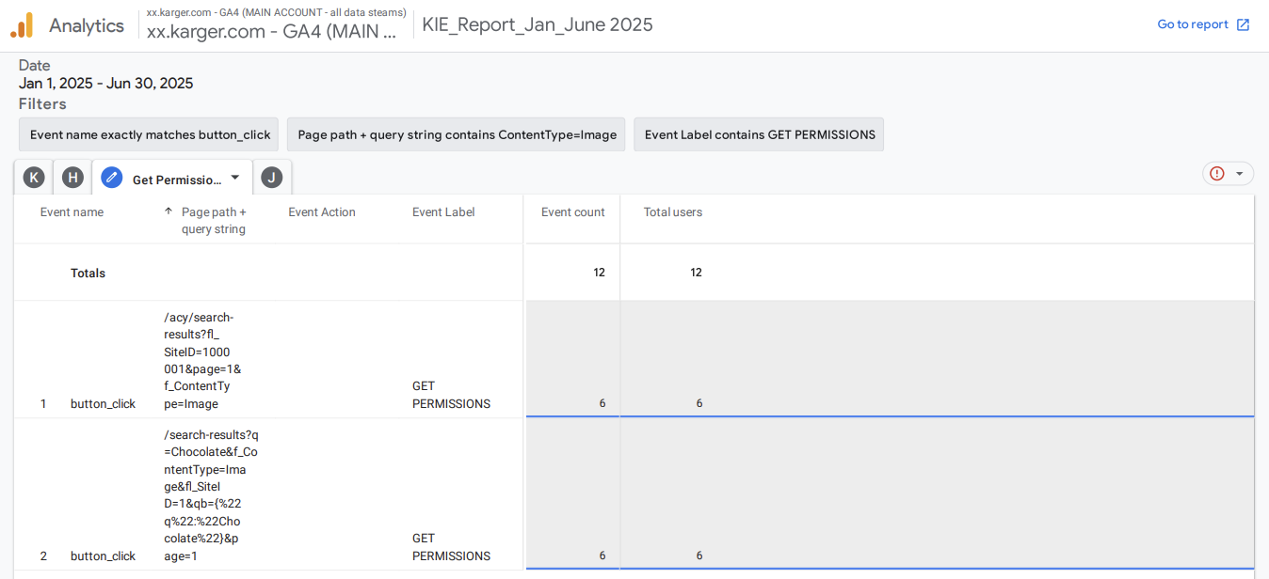The image size is (1269, 579).
Task: Click the red warning status icon
Action: [1217, 174]
